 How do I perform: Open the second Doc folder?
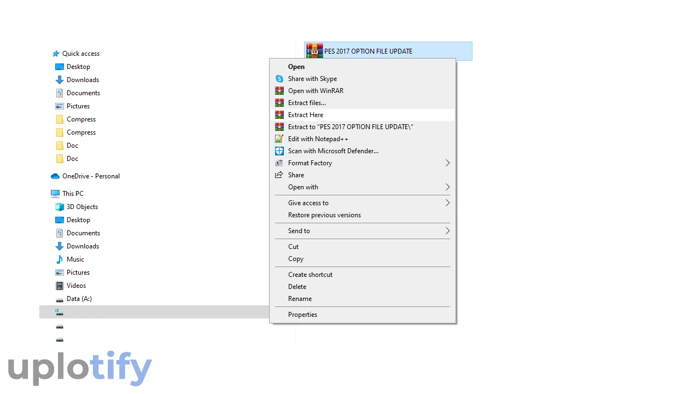72,159
